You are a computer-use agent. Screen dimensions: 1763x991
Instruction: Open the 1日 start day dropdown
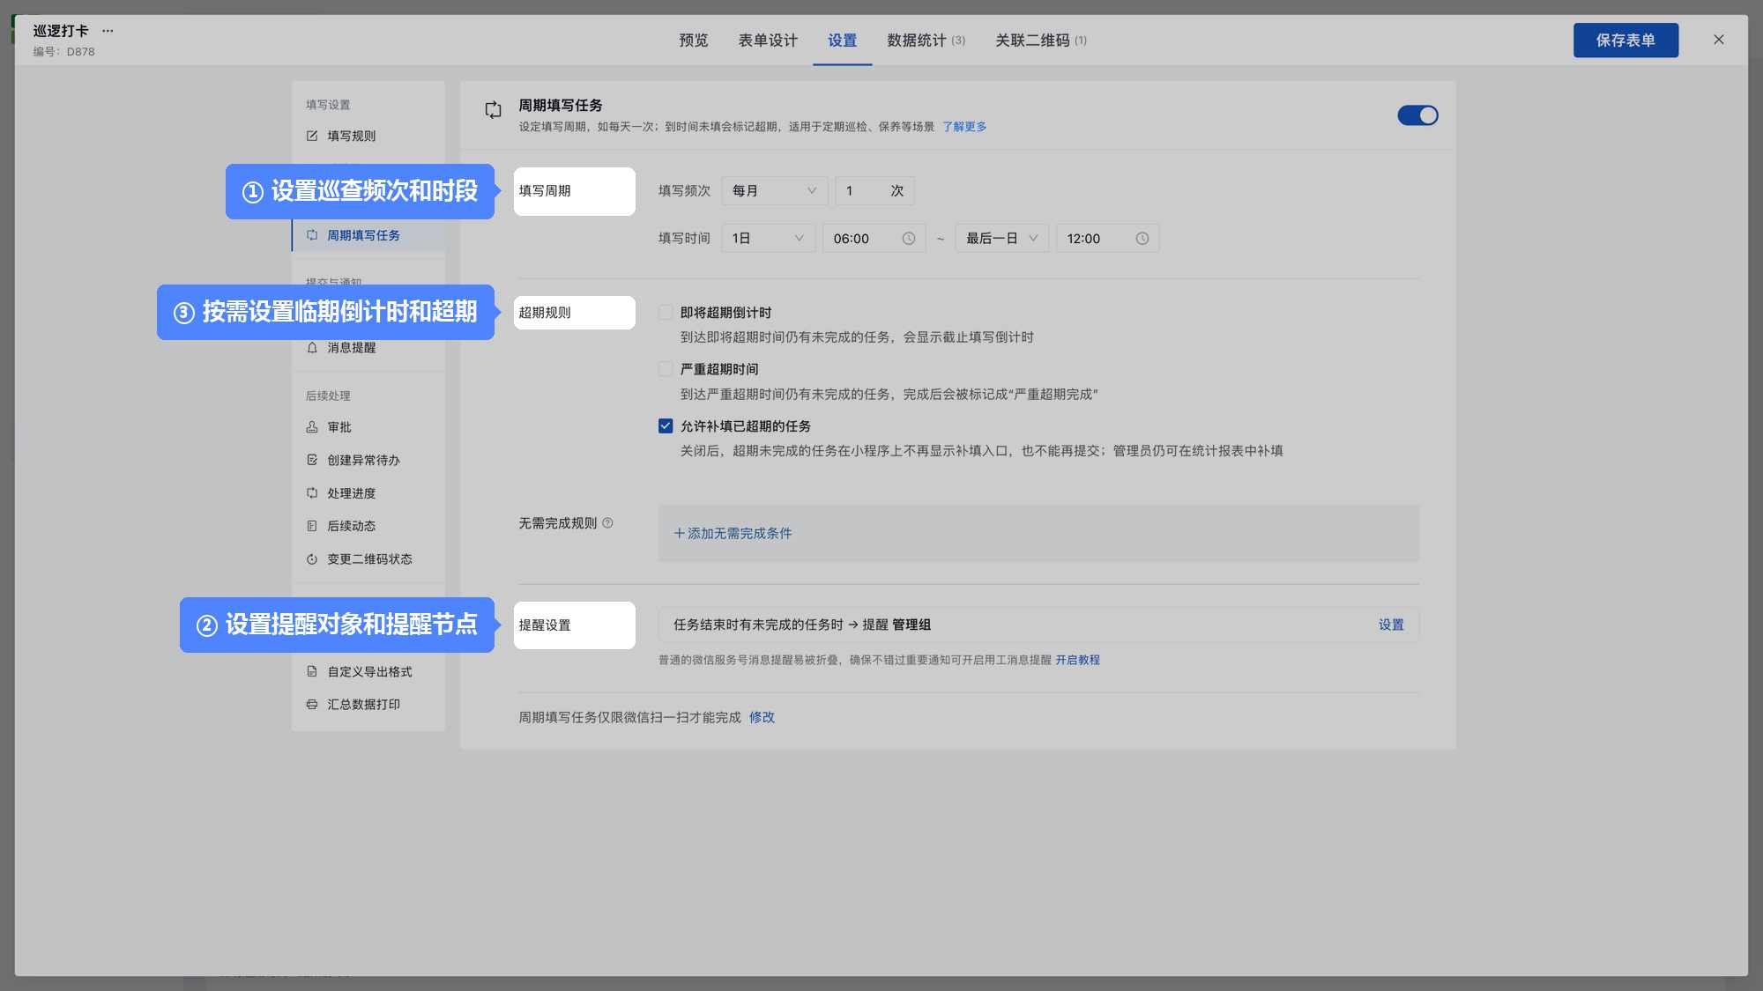tap(768, 239)
